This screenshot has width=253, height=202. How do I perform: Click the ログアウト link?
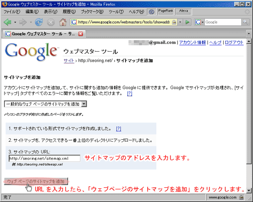point(234,43)
